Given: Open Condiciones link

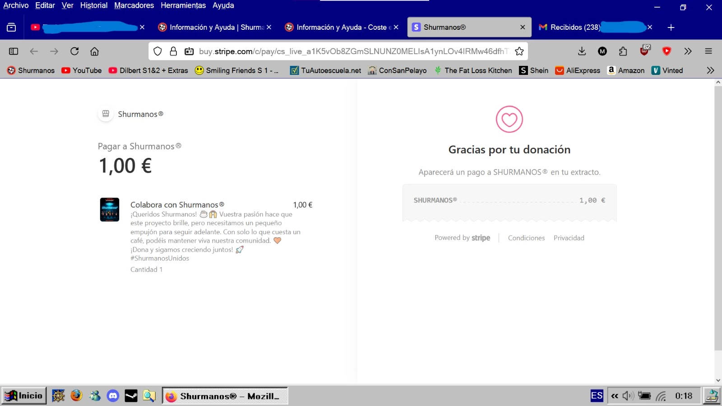Looking at the screenshot, I should point(526,238).
